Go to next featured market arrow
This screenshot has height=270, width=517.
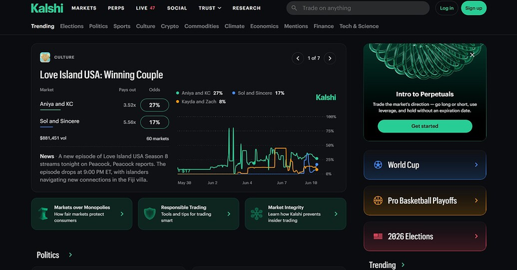coord(330,58)
